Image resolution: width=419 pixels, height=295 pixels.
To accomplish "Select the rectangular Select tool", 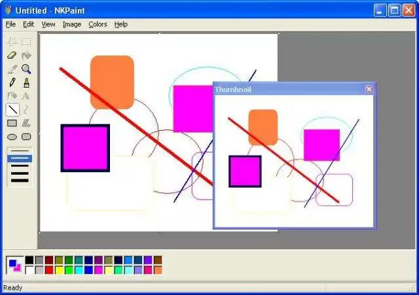I will (x=26, y=42).
